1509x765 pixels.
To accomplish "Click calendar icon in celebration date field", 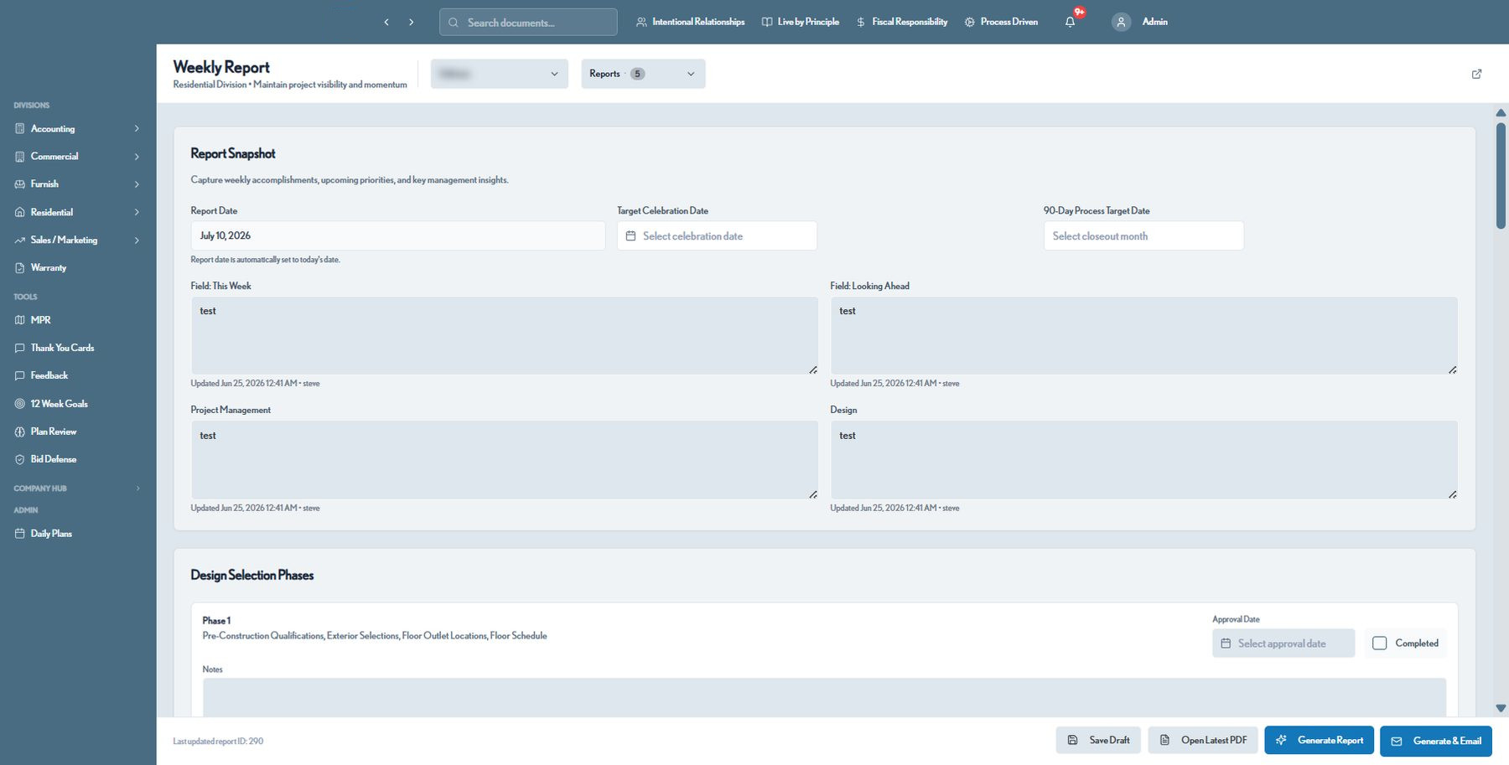I will [631, 235].
